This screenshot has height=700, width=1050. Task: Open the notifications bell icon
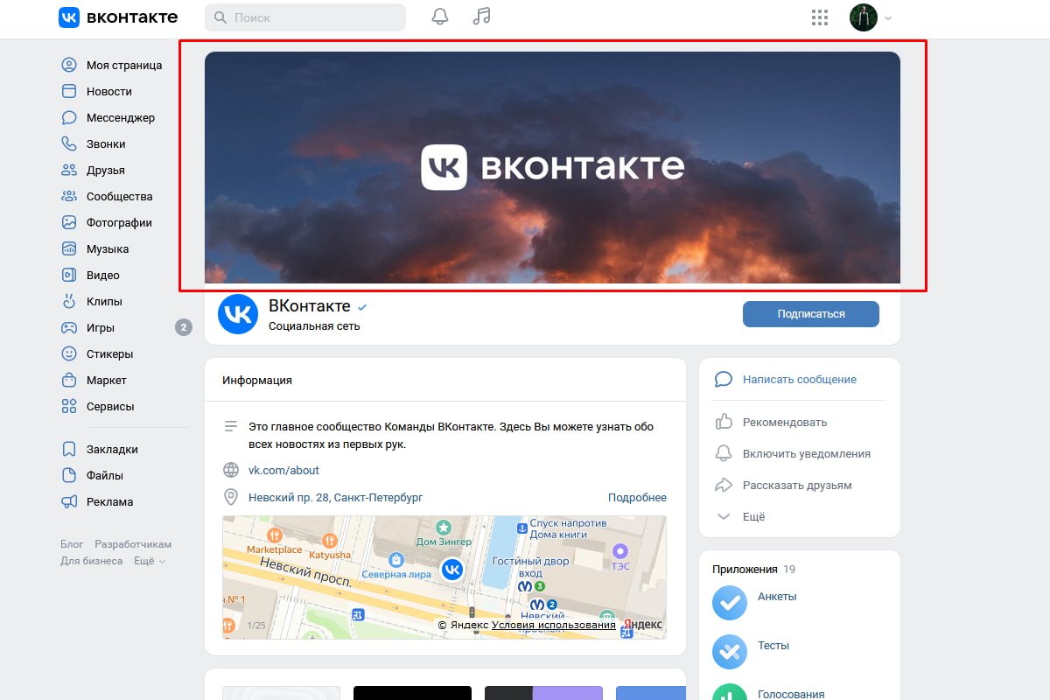[440, 17]
